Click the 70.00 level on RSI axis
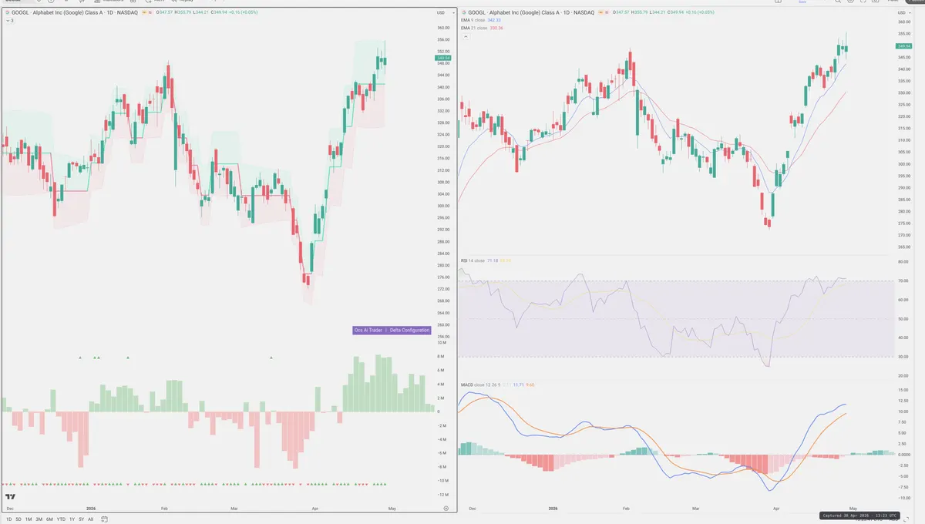This screenshot has width=925, height=524. point(904,280)
